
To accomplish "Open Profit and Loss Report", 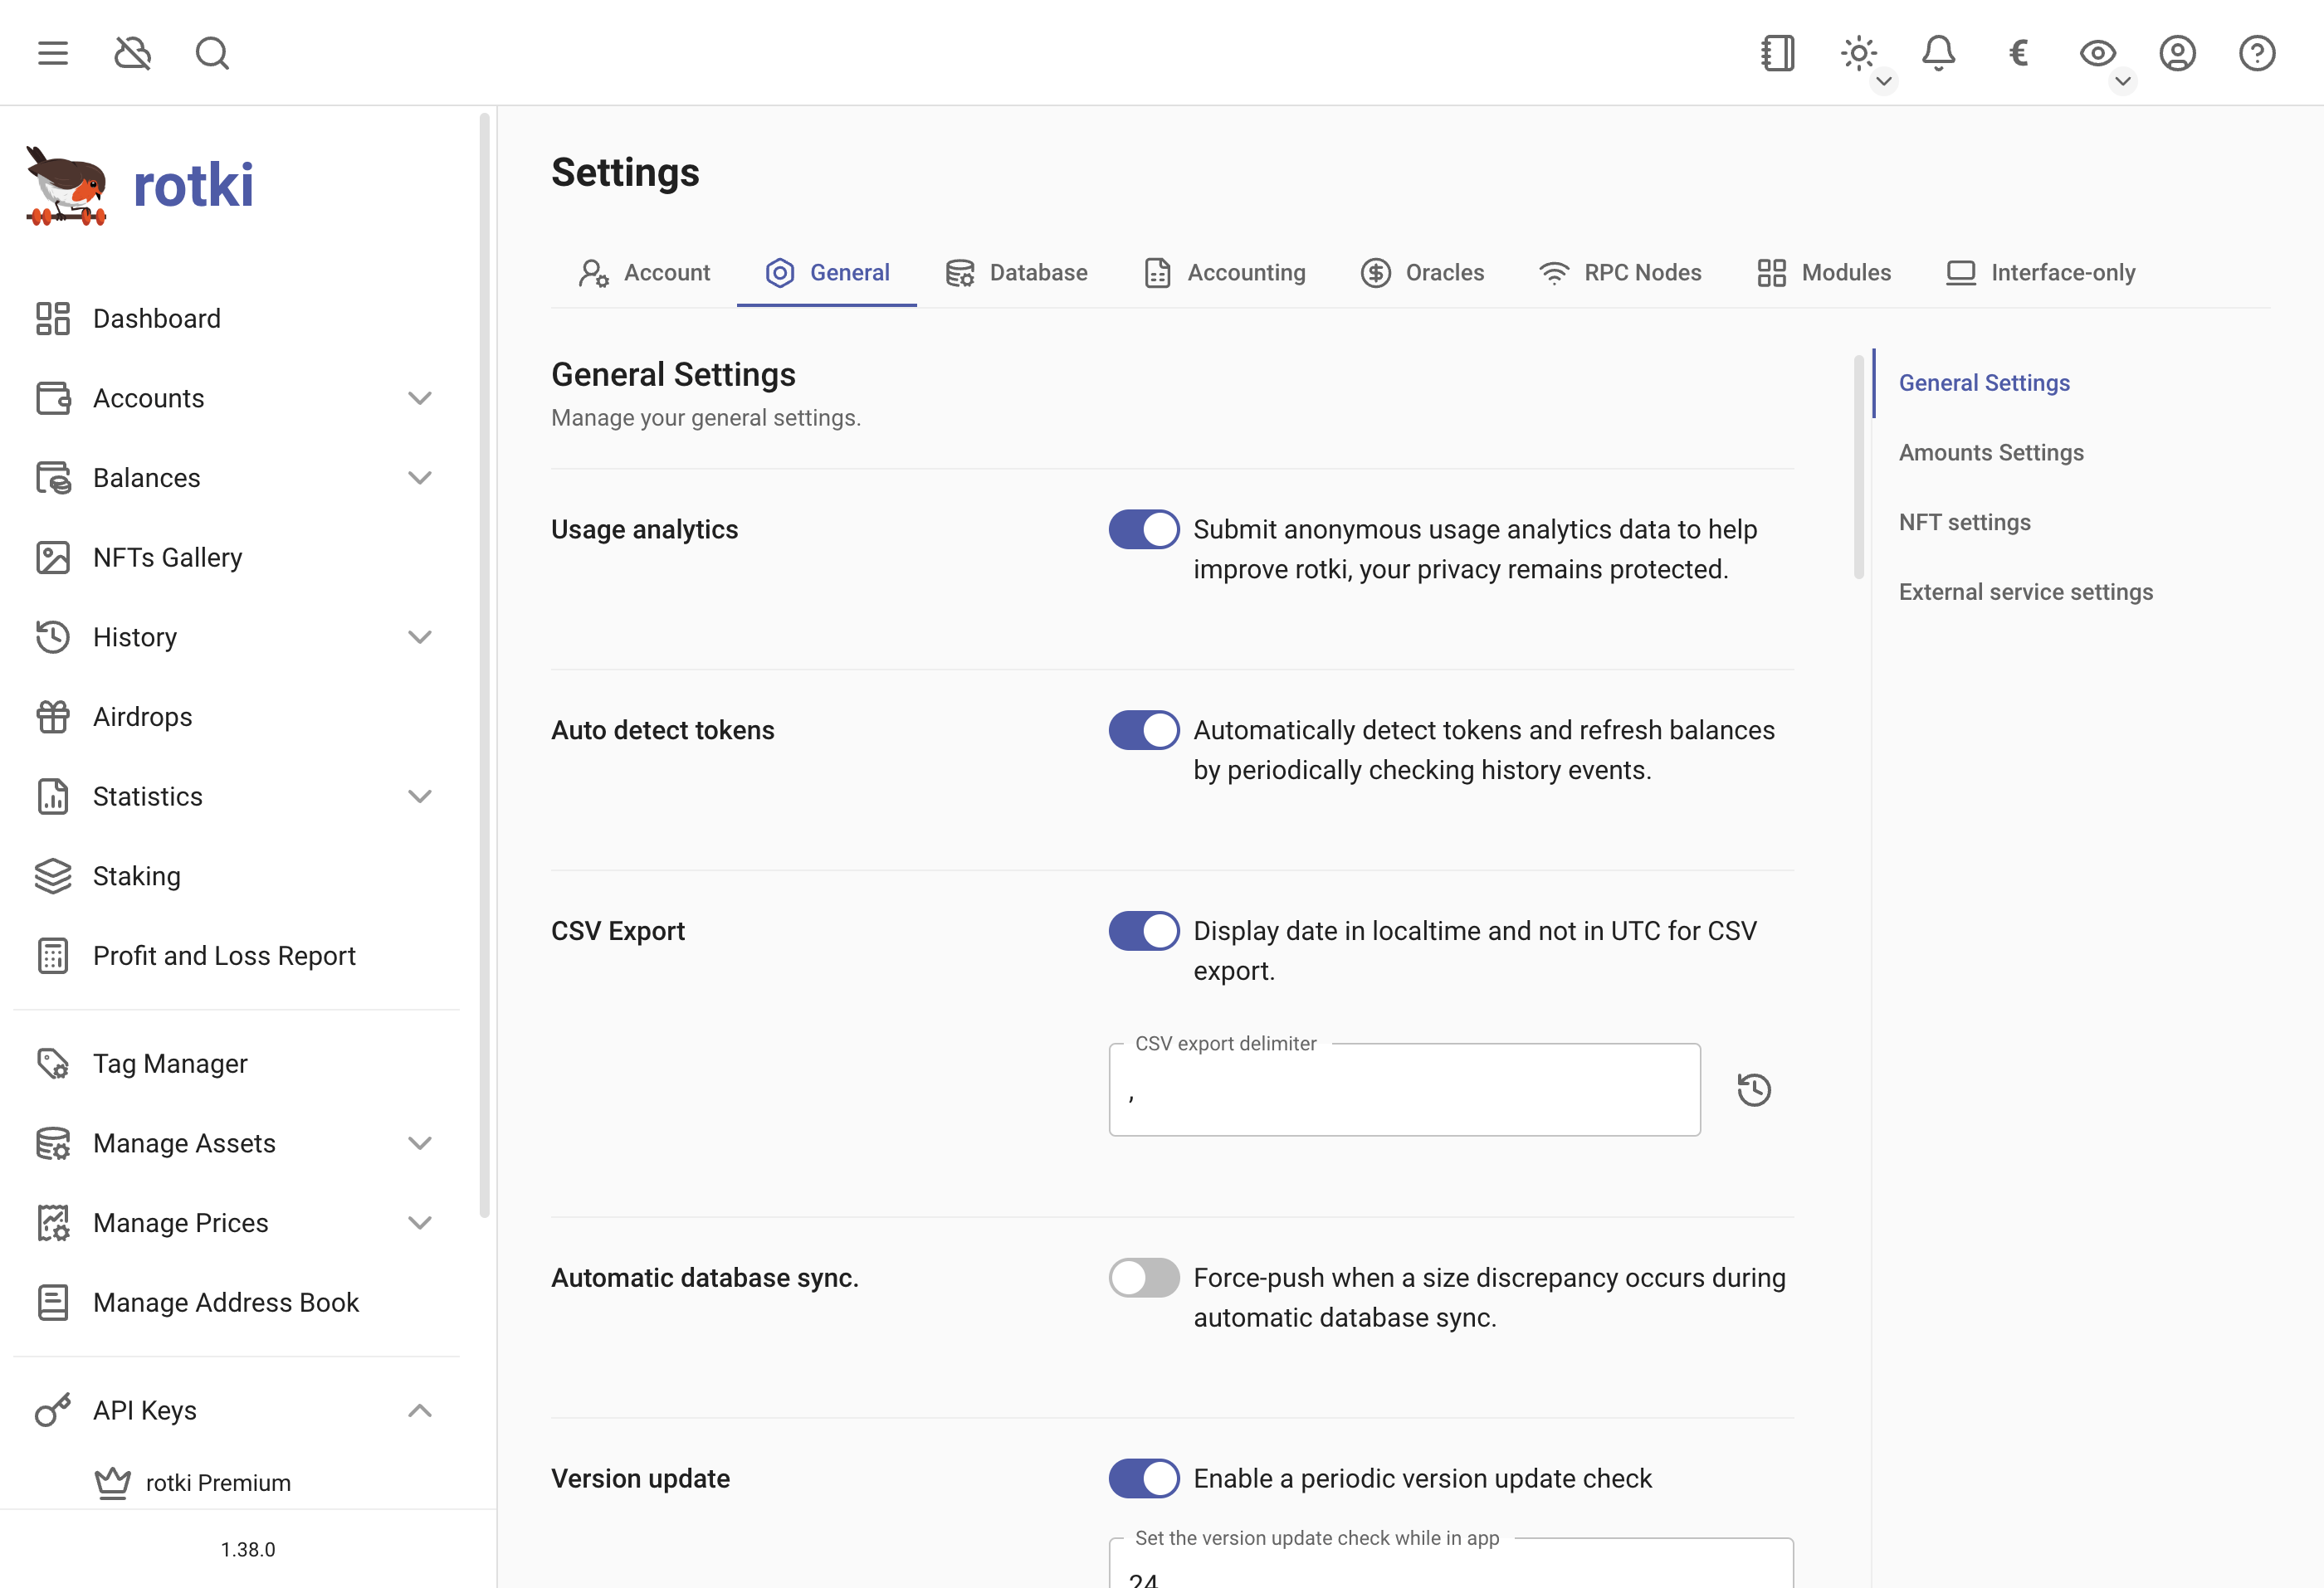I will (237, 956).
